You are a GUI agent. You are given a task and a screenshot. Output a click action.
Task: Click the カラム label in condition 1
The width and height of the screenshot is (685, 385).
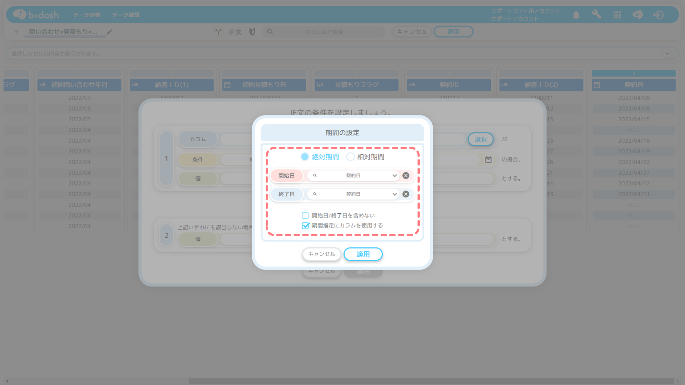198,139
